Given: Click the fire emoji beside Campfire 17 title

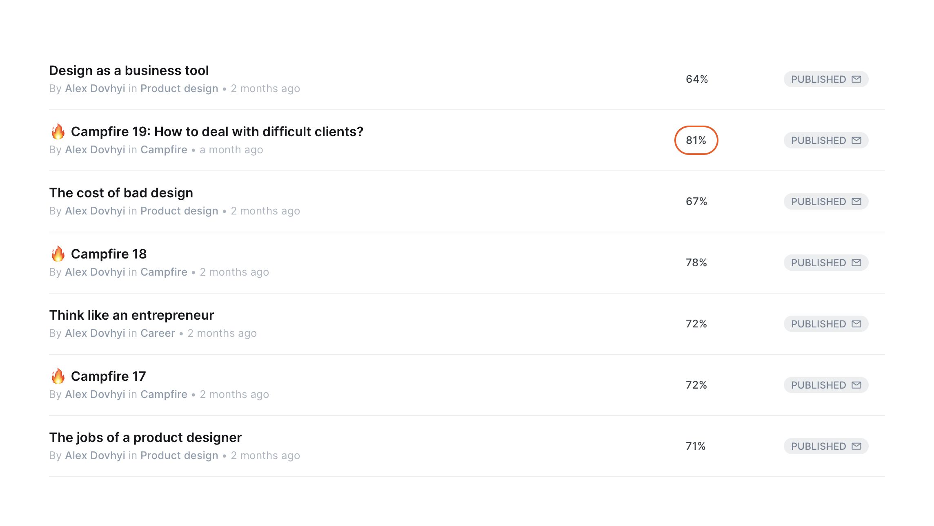Looking at the screenshot, I should pos(58,376).
